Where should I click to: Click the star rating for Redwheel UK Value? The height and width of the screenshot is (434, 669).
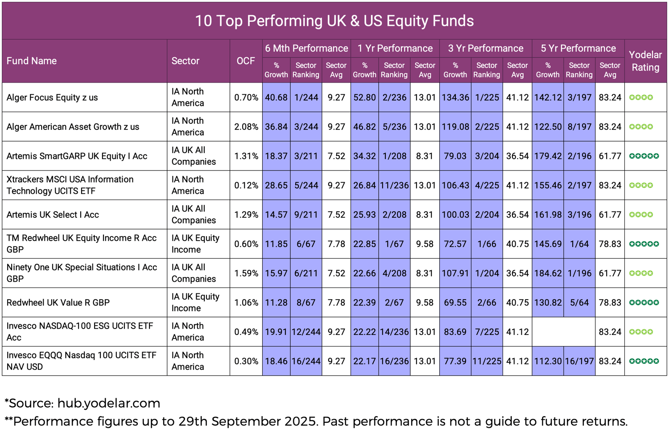point(644,303)
